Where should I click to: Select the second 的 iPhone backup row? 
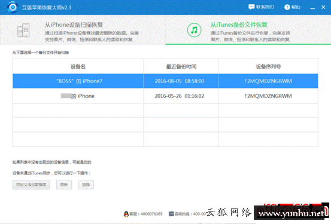coord(165,96)
